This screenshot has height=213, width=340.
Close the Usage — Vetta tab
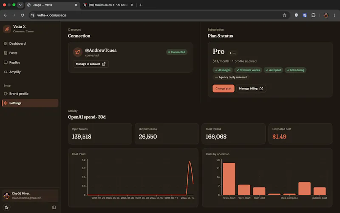click(76, 5)
